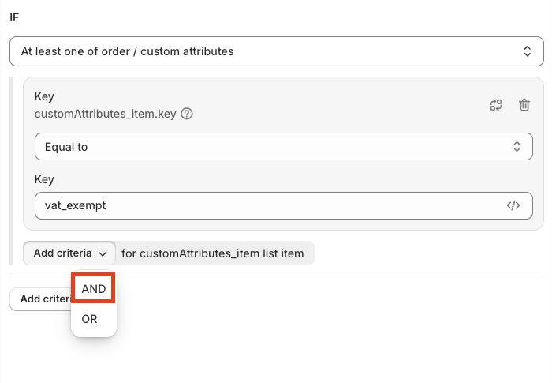Image resolution: width=552 pixels, height=383 pixels.
Task: Click the swap field arrows icon
Action: [x=496, y=105]
